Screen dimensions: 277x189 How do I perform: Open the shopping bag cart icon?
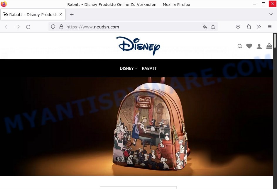point(269,46)
